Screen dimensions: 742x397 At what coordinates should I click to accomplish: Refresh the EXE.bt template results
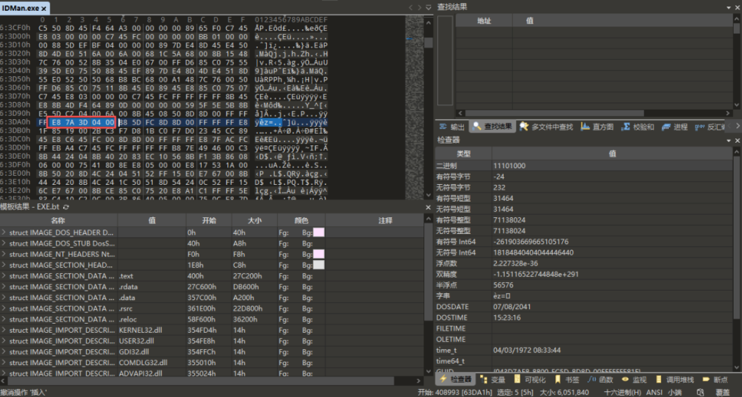coord(66,207)
